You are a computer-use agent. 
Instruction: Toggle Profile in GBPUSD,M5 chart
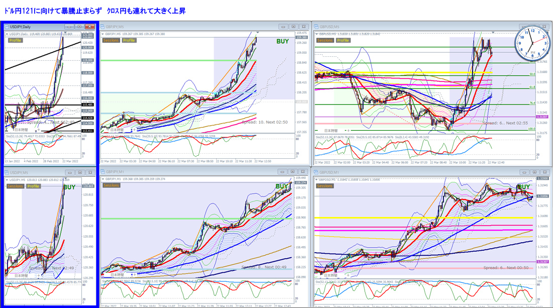(x=343, y=41)
